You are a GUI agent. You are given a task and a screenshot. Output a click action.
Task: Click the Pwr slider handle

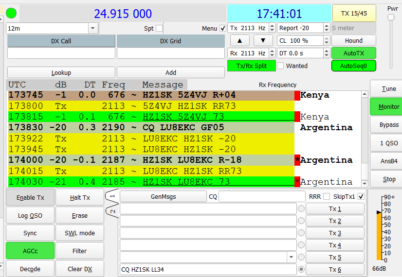(391, 17)
